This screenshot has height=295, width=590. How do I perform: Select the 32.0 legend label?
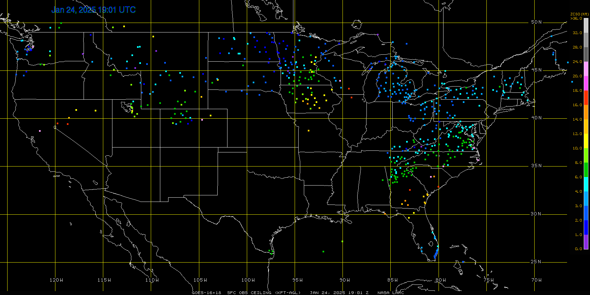click(577, 33)
